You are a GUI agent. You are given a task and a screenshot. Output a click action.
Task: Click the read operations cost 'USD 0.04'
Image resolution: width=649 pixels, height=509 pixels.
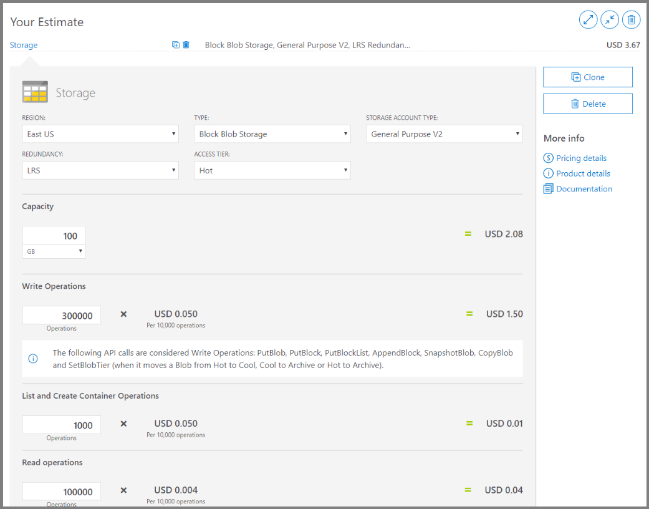(x=504, y=490)
